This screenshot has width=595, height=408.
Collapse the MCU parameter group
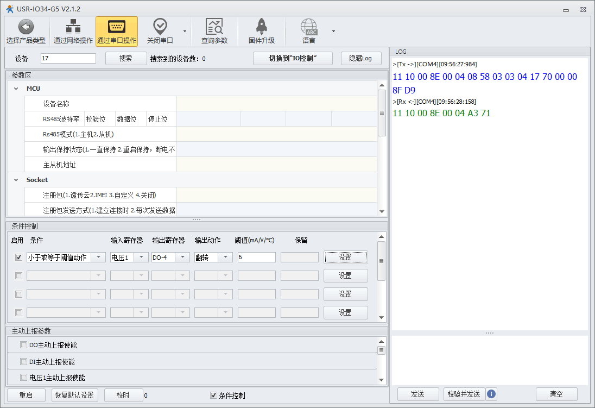click(x=16, y=89)
